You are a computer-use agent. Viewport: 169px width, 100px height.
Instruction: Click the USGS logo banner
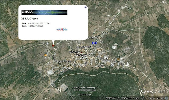pyautogui.click(x=44, y=12)
